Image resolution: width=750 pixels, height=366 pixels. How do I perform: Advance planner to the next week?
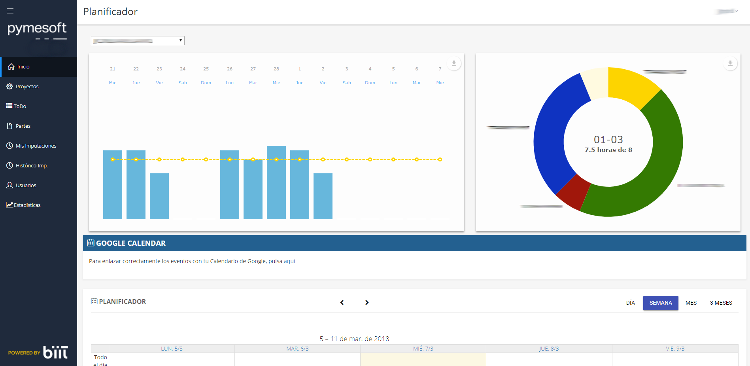pyautogui.click(x=367, y=303)
